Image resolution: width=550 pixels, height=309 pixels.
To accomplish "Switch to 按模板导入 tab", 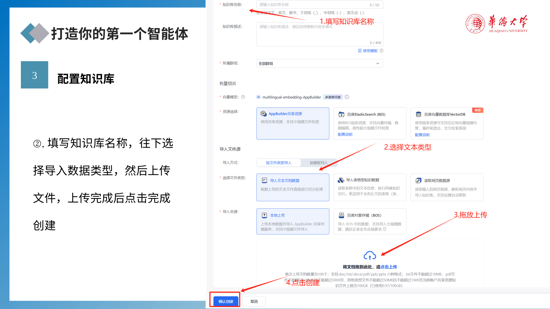I will pos(319,163).
